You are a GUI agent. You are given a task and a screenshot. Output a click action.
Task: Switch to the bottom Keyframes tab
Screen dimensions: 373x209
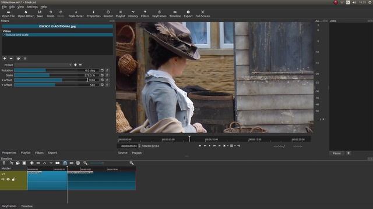pyautogui.click(x=9, y=206)
